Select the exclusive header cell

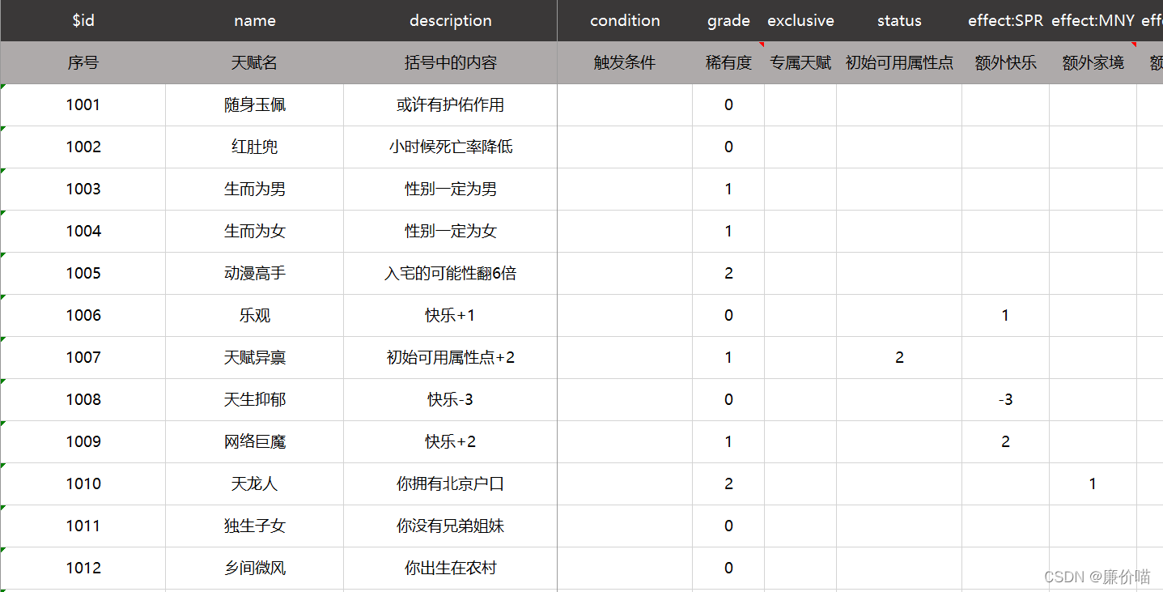click(800, 20)
